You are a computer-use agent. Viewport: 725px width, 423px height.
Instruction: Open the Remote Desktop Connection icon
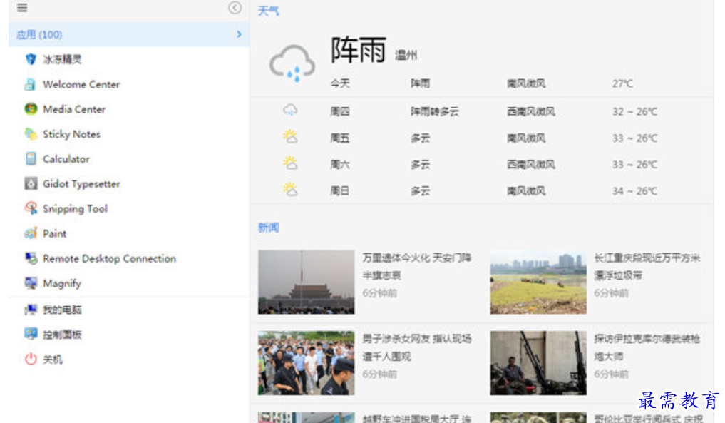(x=31, y=258)
